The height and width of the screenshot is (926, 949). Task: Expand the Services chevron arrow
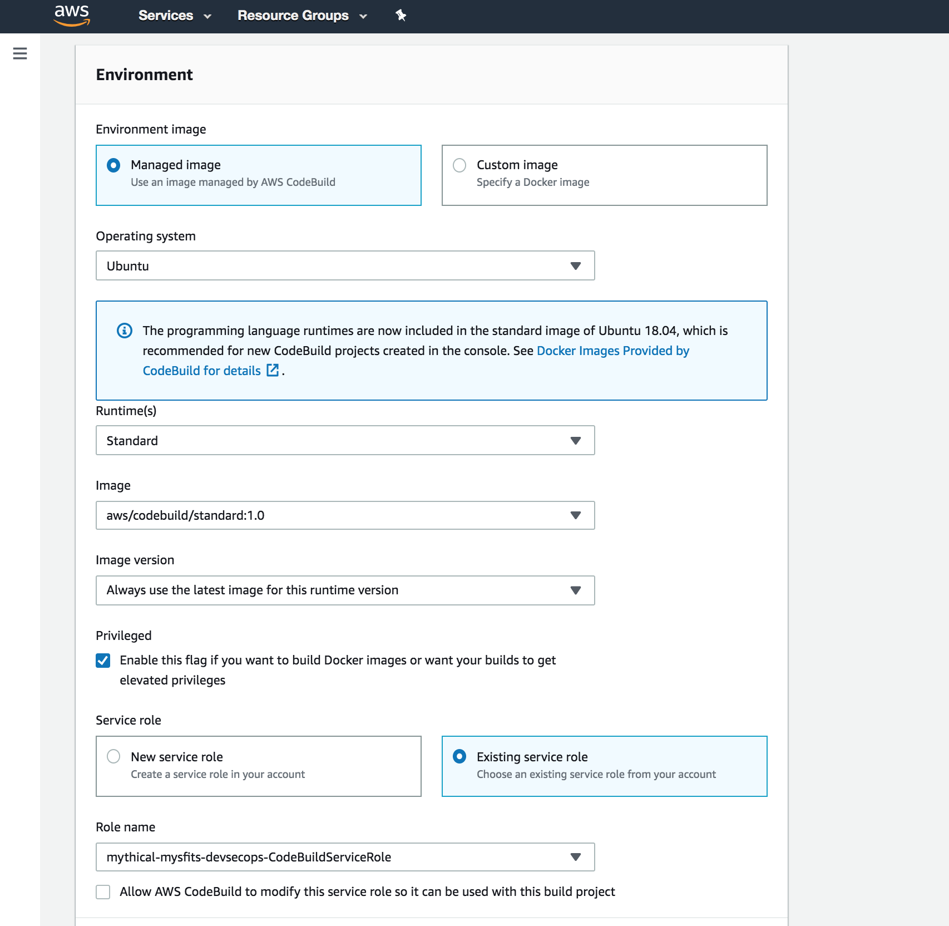tap(207, 17)
